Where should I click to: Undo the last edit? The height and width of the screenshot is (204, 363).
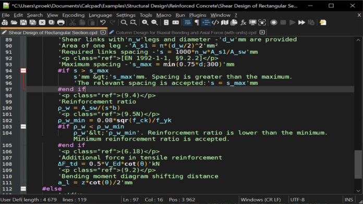(x=103, y=22)
